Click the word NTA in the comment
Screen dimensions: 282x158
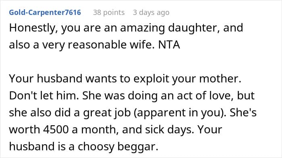point(169,45)
